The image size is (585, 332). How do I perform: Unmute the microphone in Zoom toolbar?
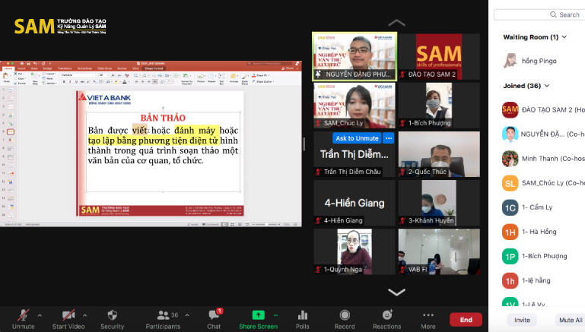(x=23, y=319)
